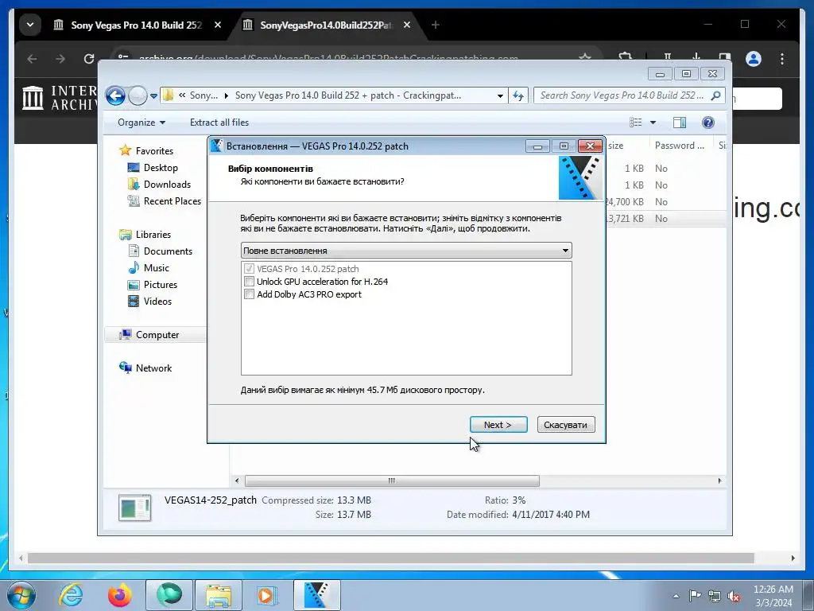The image size is (814, 611).
Task: Change view using the Explorer view icon
Action: pyautogui.click(x=635, y=122)
